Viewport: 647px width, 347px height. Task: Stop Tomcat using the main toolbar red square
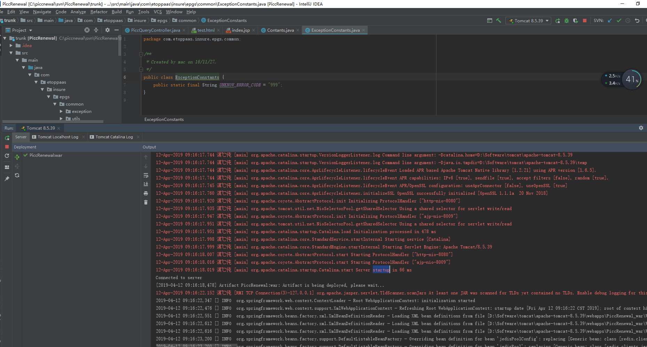pos(585,21)
